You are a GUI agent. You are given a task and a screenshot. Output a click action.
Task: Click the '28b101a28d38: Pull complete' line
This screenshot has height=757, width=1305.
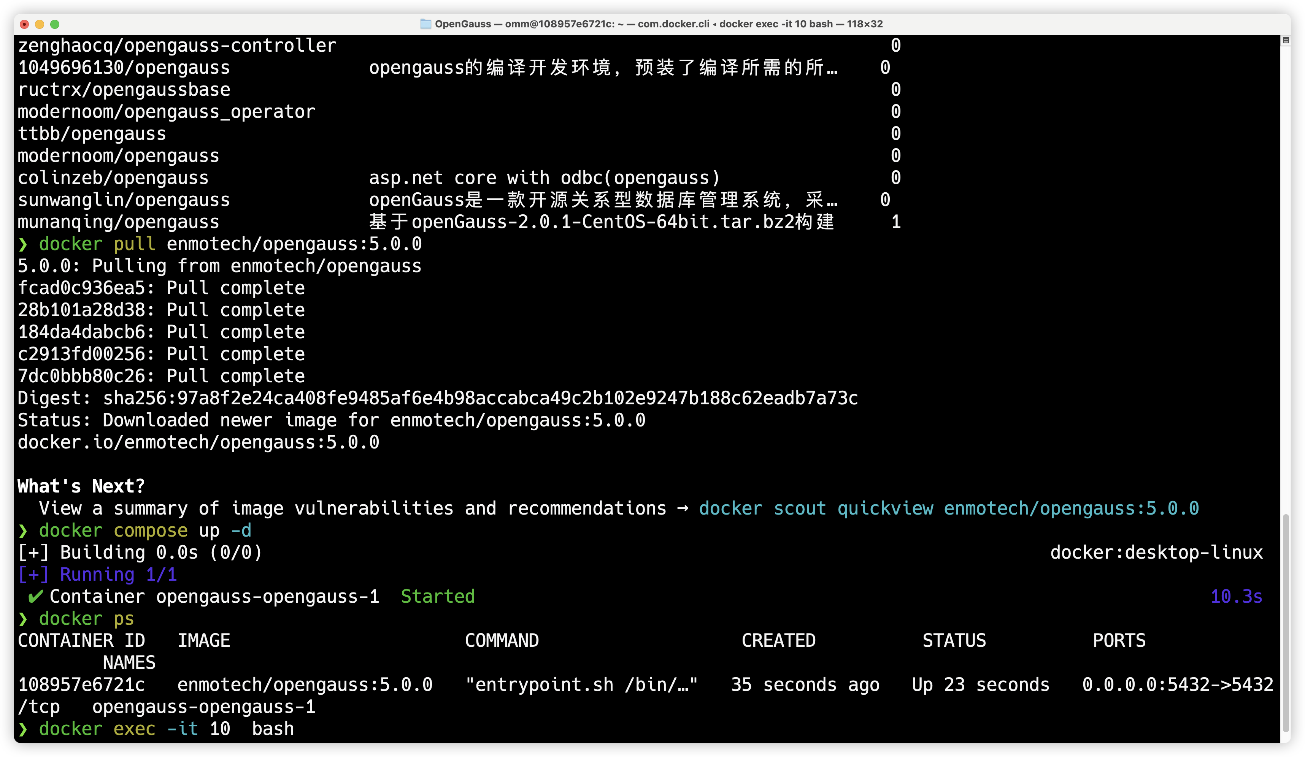[161, 310]
